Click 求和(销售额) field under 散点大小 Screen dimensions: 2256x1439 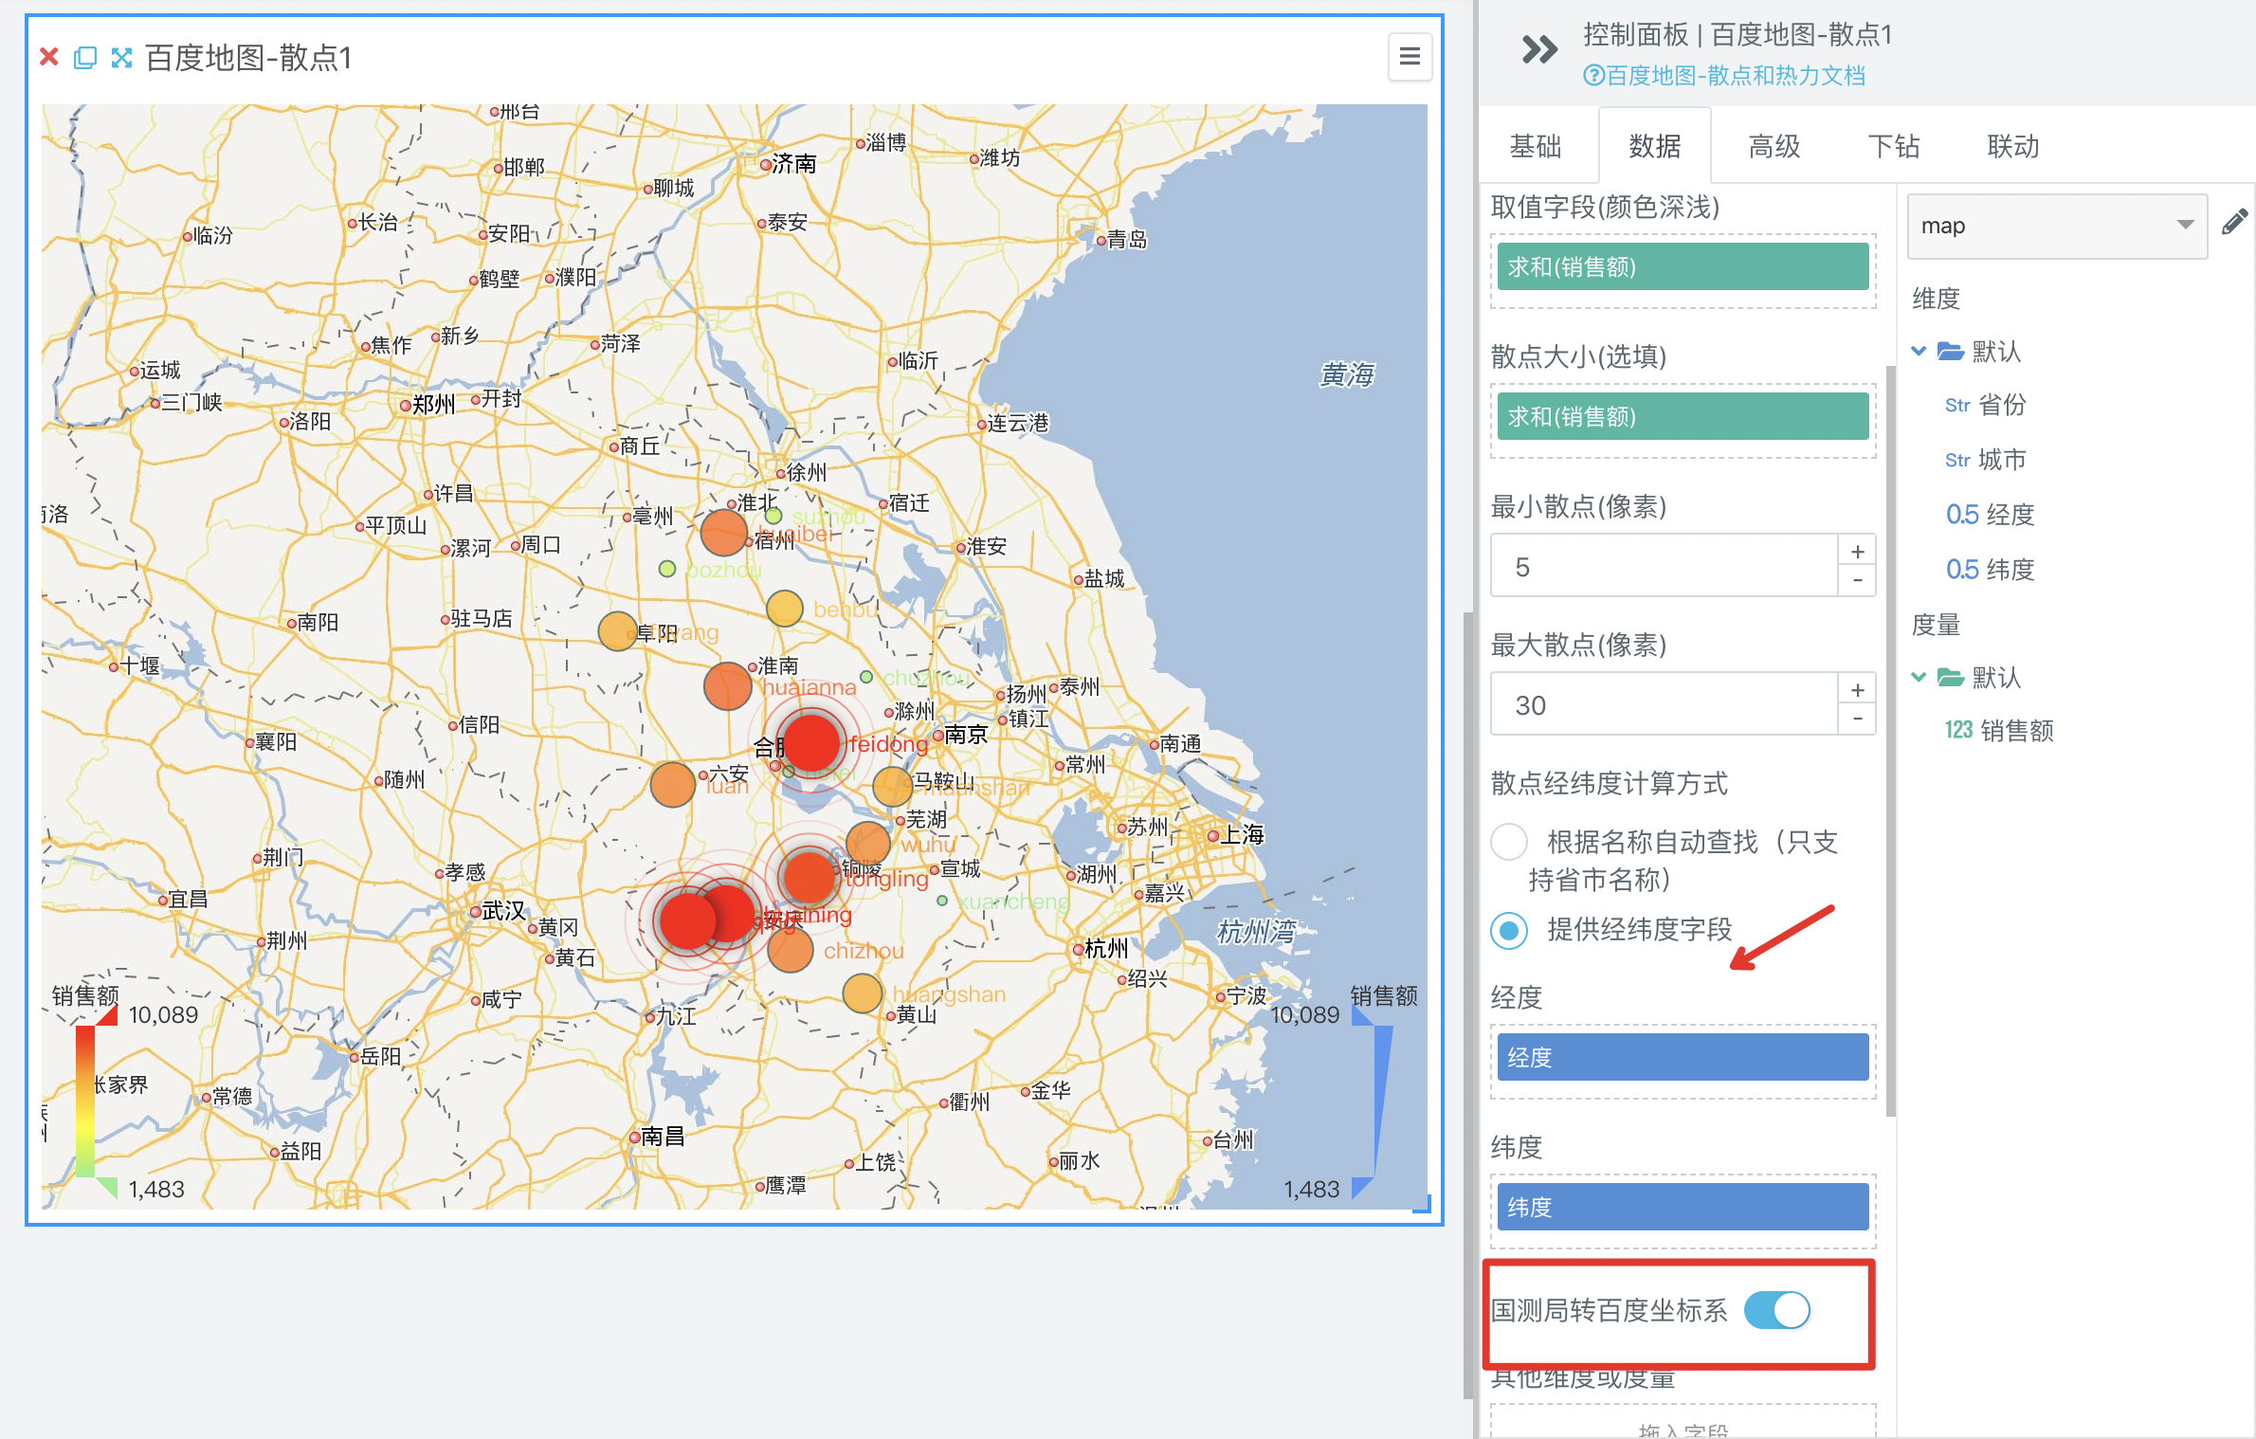(1683, 417)
